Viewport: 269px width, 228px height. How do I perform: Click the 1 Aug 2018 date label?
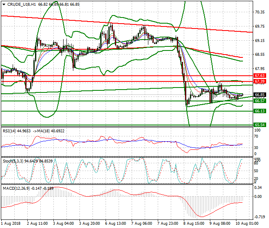coord(11,223)
